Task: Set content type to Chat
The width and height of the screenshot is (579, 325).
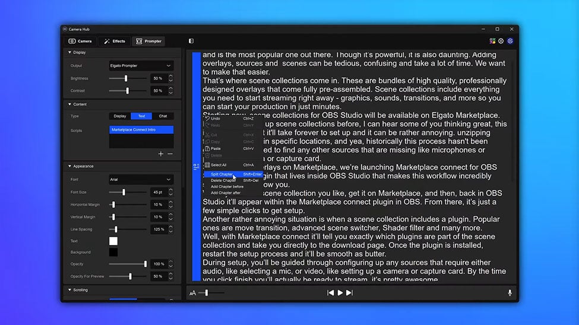Action: click(163, 116)
